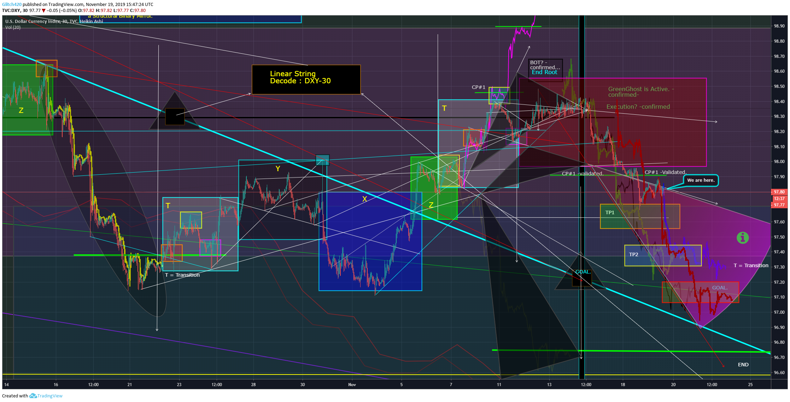This screenshot has height=402, width=790.
Task: Click the 14 date on time axis
Action: tap(6, 385)
